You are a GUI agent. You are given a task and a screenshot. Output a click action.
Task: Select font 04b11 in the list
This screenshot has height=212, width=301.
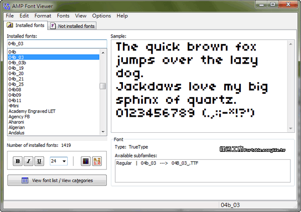coord(54,100)
